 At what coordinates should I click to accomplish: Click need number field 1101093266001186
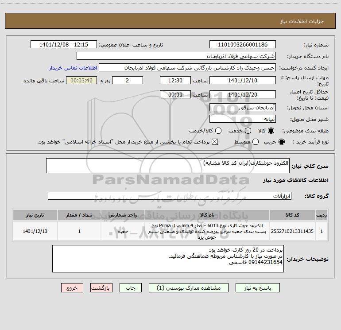(x=243, y=44)
